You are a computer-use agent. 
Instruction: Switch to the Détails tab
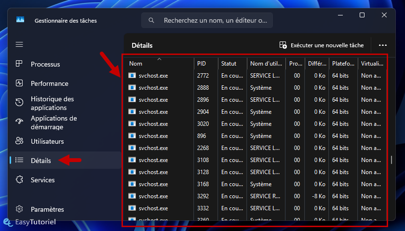(x=41, y=161)
